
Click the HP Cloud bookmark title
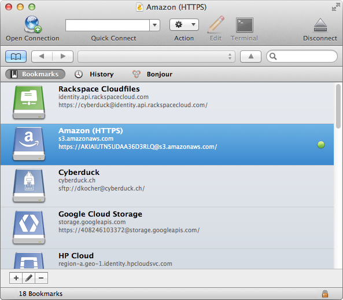pyautogui.click(x=76, y=255)
